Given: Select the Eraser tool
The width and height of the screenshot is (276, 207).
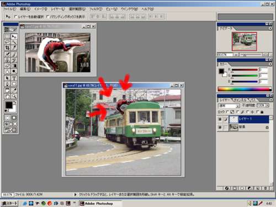Looking at the screenshot, I should pyautogui.click(x=7, y=66).
